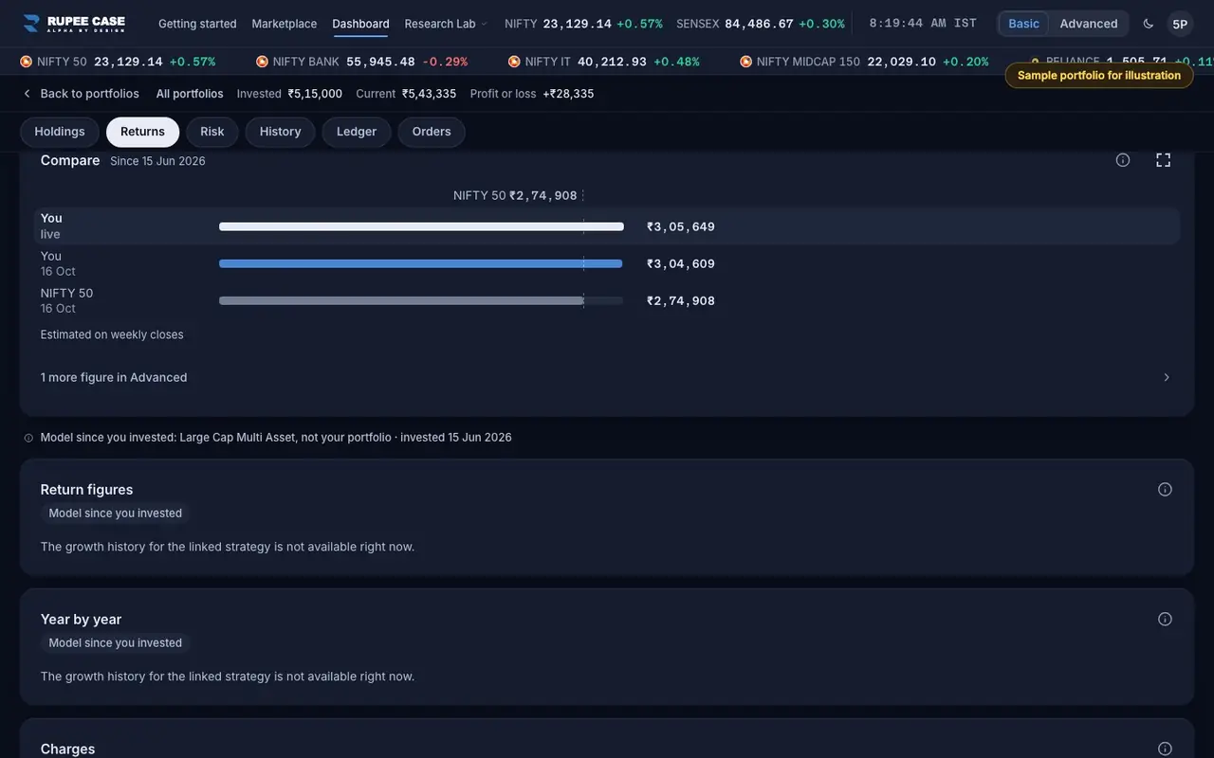Screen dimensions: 1214x758
Task: View the Orders tab
Action: (432, 132)
